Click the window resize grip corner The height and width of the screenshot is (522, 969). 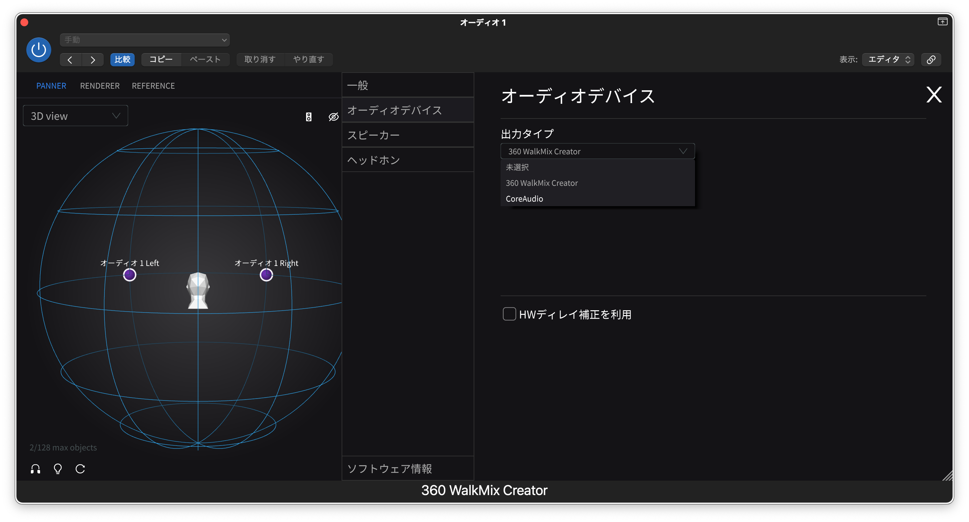pyautogui.click(x=948, y=475)
